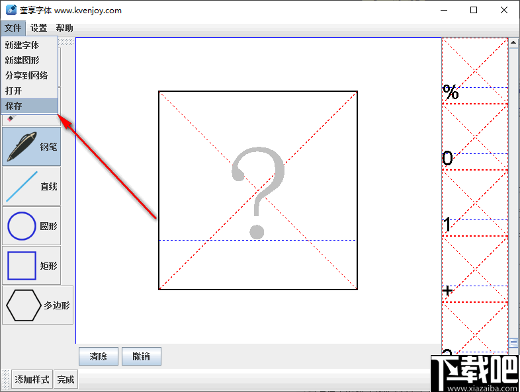Open the 设置 menu

point(38,28)
